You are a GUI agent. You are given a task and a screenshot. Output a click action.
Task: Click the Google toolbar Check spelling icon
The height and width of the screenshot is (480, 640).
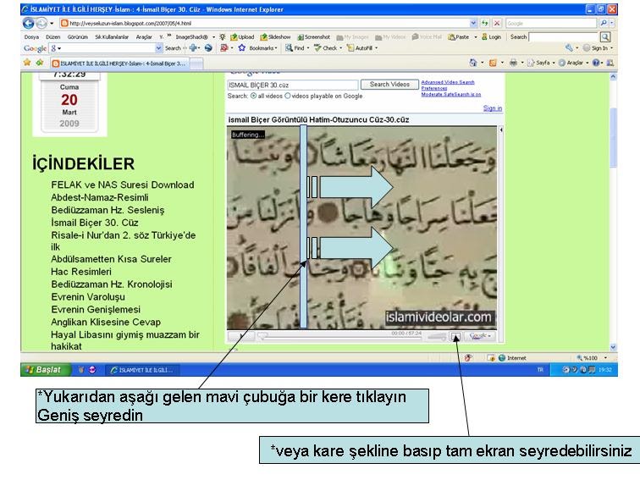coord(317,47)
